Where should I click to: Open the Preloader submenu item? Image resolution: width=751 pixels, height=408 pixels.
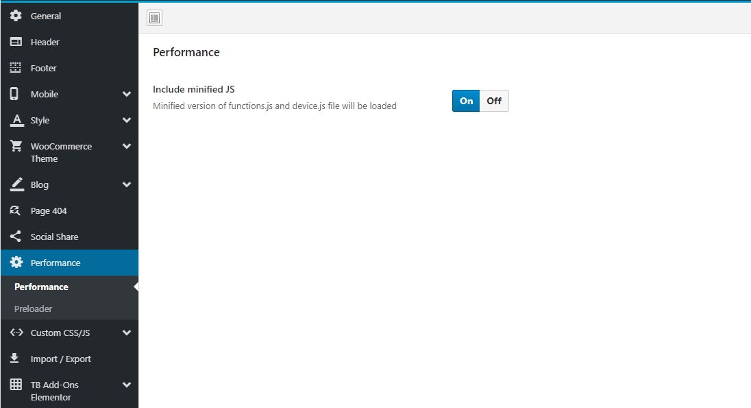(x=34, y=309)
